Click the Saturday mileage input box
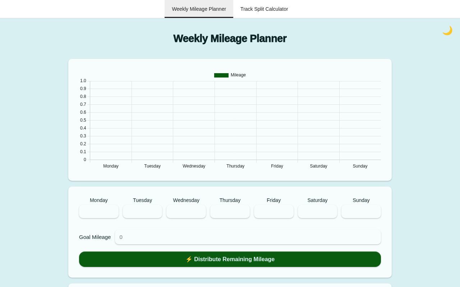Screen dimensions: 460x287 [x=317, y=211]
